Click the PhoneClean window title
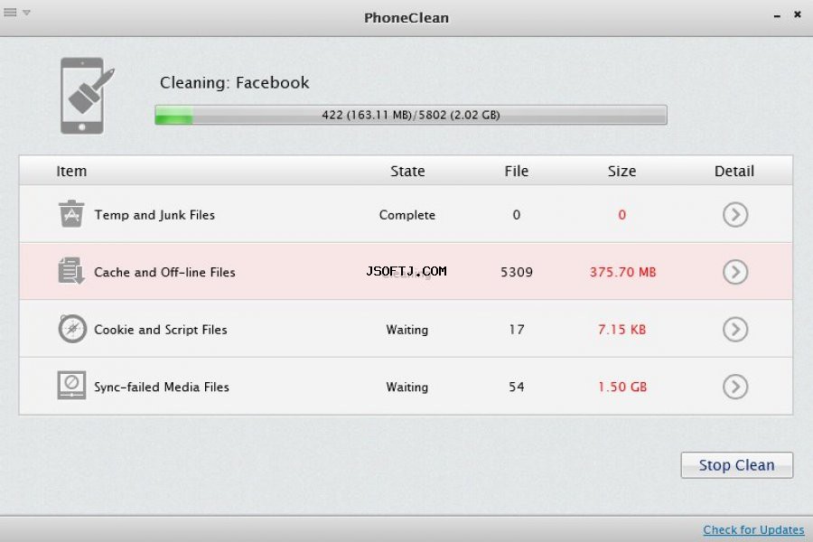 pos(406,18)
